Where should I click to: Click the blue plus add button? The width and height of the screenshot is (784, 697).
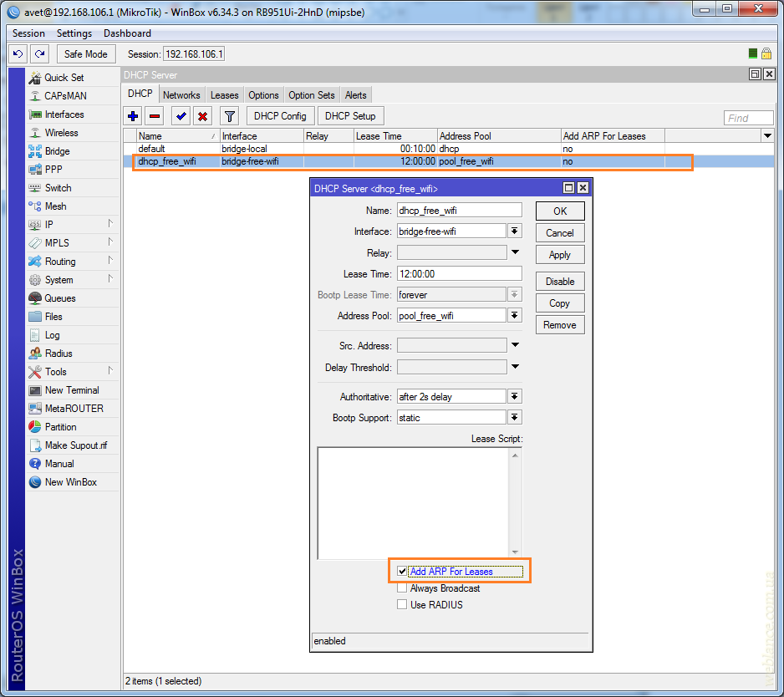133,116
